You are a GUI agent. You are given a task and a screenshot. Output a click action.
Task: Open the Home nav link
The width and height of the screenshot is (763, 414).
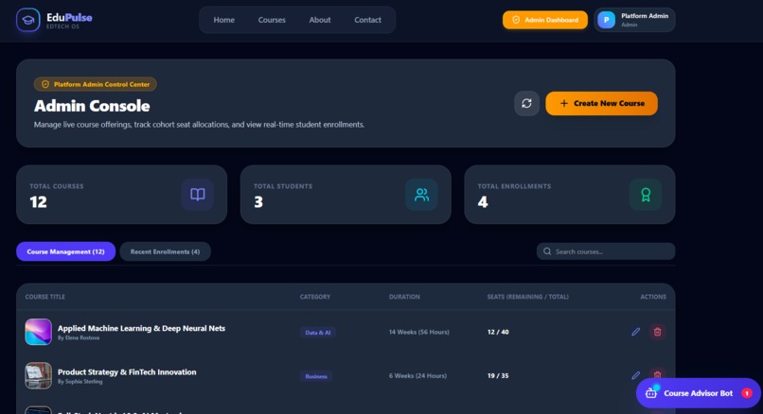(x=223, y=20)
